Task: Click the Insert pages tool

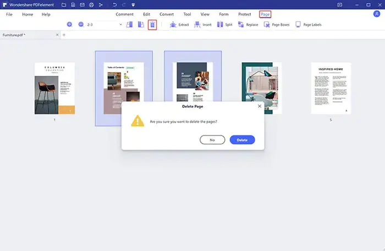Action: [x=202, y=25]
